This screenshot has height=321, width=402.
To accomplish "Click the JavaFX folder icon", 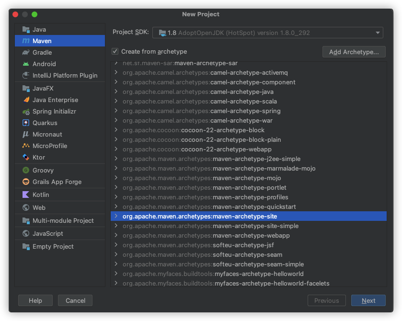I will tap(26, 89).
